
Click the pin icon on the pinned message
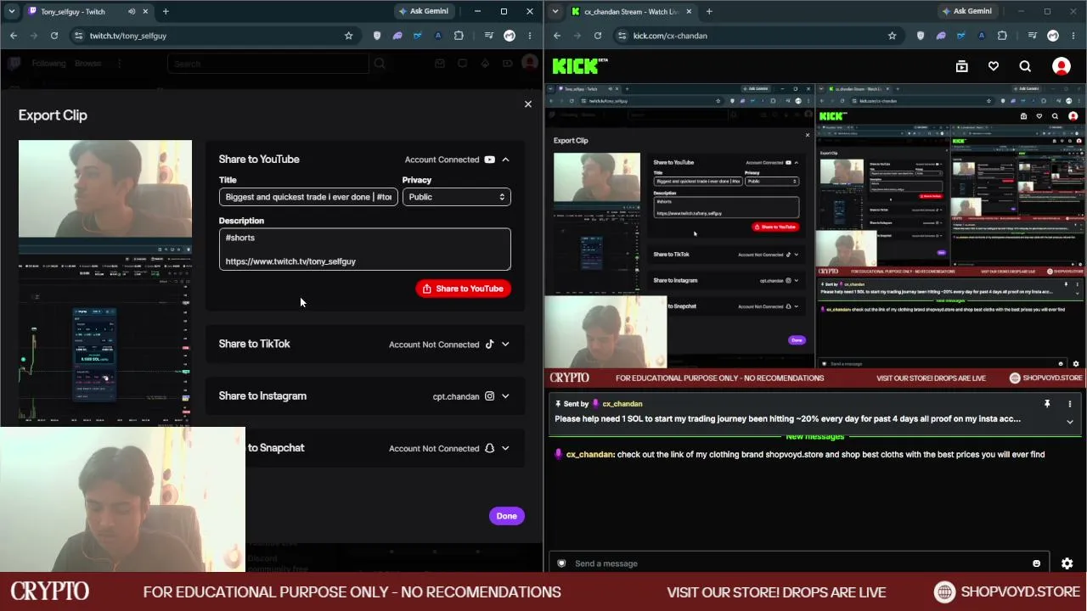[1047, 404]
